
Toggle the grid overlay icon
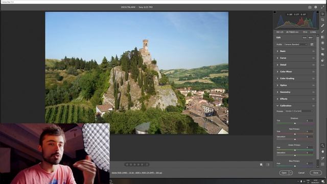coord(322,164)
